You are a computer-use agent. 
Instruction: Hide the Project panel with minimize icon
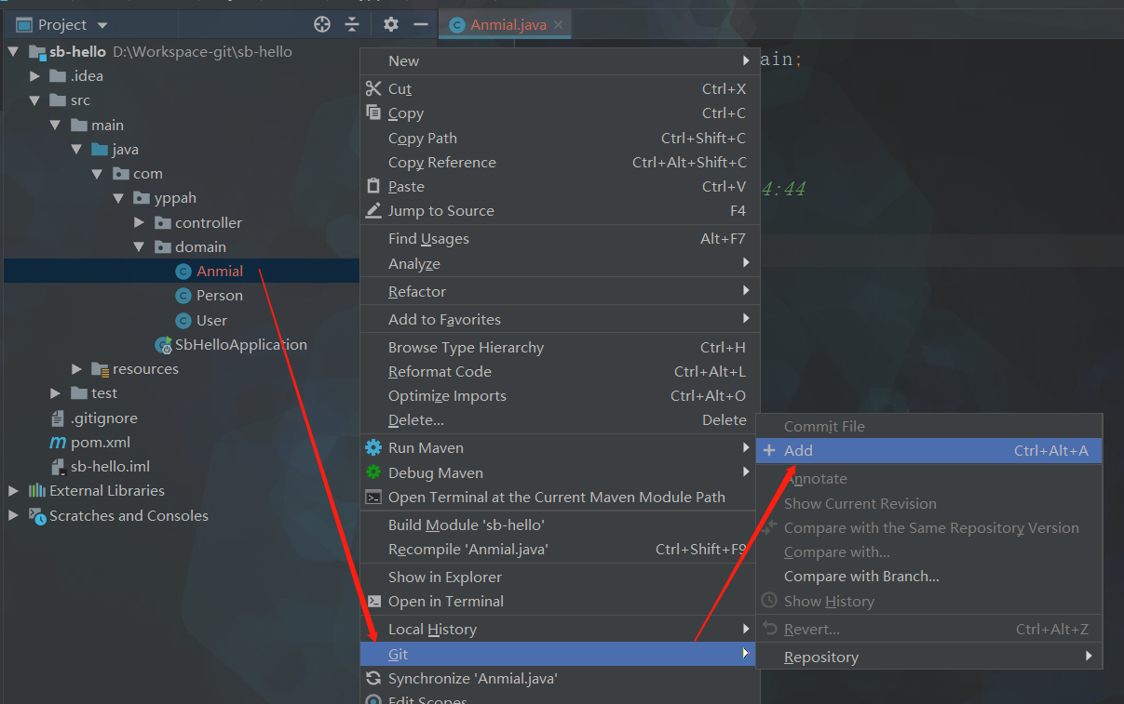click(x=421, y=24)
